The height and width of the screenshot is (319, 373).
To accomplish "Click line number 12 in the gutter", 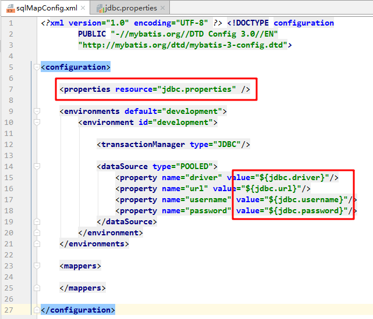I will 9,145.
